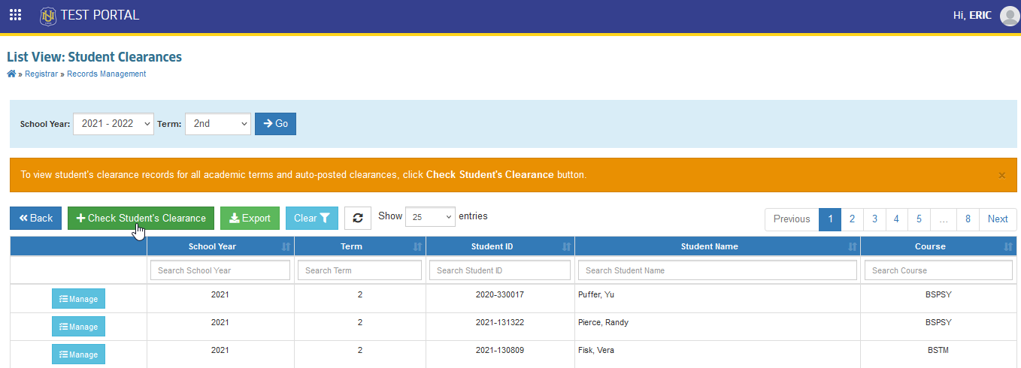Focus the Search School Year field

[220, 270]
